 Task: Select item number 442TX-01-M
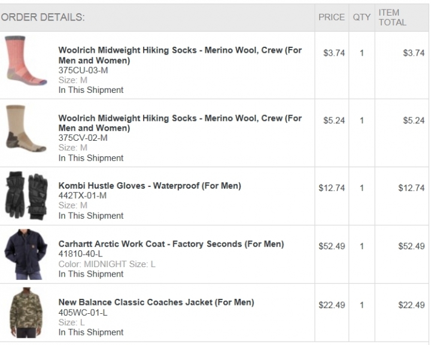point(83,196)
